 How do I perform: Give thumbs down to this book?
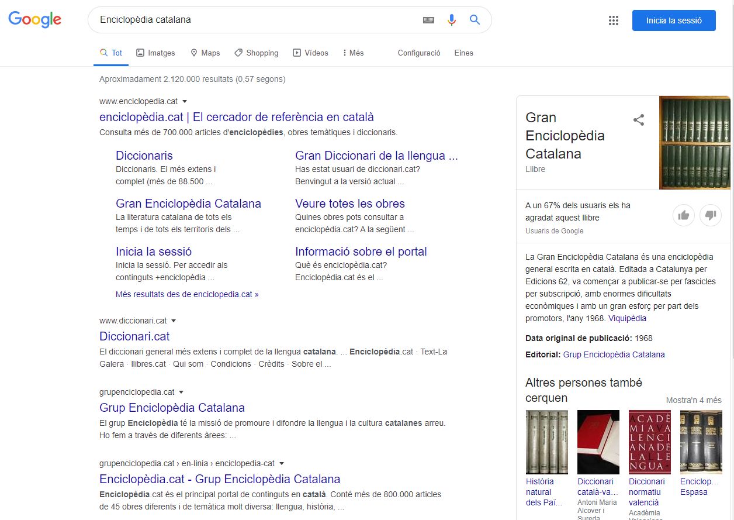[x=711, y=215]
